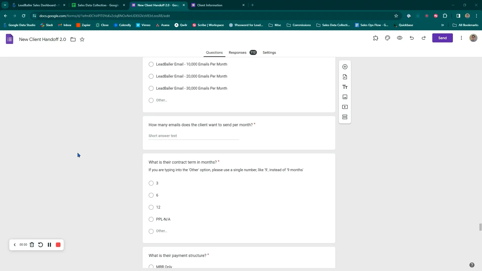Expand the hidden bookmarks chevron
Image resolution: width=482 pixels, height=271 pixels.
tap(443, 25)
